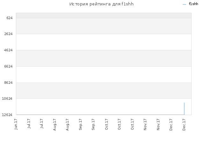The width and height of the screenshot is (204, 153).
Task: Click the top gray band of chart
Action: (x=104, y=15)
